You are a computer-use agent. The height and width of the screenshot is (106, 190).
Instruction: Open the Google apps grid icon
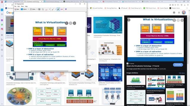(179, 13)
